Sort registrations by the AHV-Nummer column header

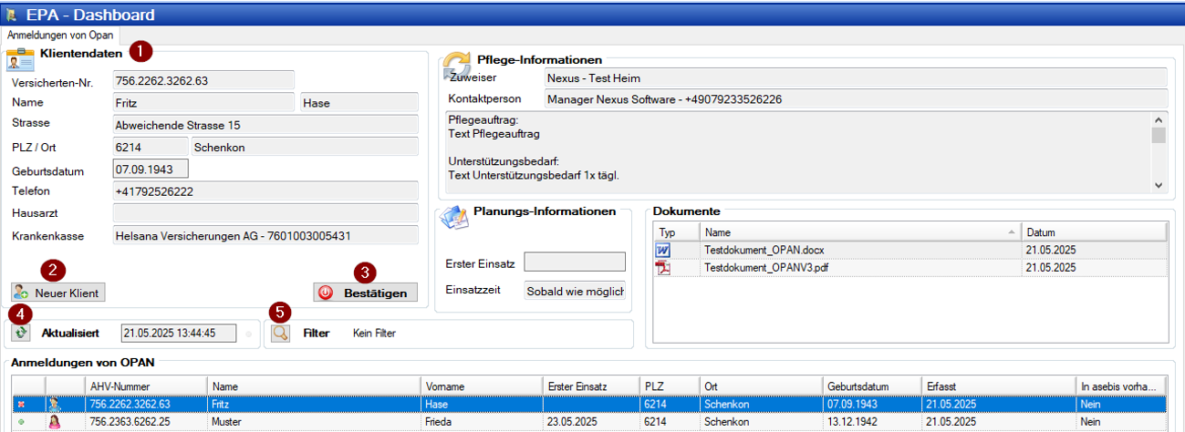(x=145, y=386)
